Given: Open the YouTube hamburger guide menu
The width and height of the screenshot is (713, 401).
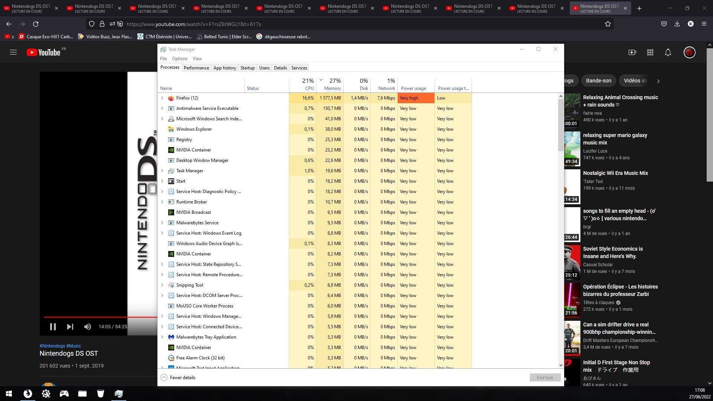Looking at the screenshot, I should coord(13,52).
